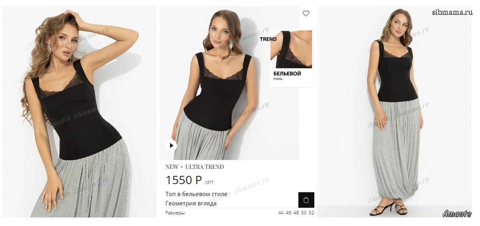Screen dimensions: 480x226
Task: Add the top to favorites with heart icon
Action: 306,14
